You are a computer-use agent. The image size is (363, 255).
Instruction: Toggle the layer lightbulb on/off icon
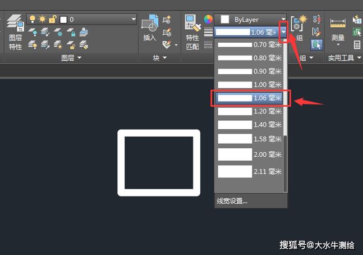point(33,20)
